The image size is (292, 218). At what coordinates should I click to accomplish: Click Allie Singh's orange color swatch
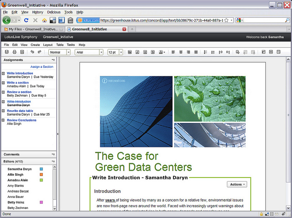tap(42, 175)
